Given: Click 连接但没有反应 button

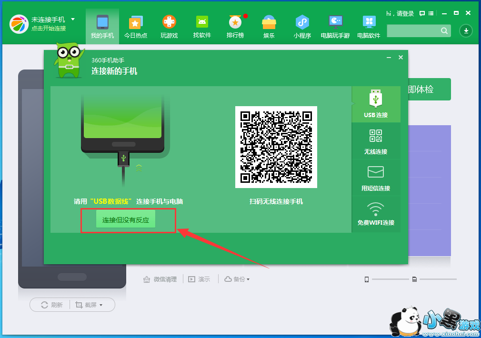Looking at the screenshot, I should pos(125,219).
